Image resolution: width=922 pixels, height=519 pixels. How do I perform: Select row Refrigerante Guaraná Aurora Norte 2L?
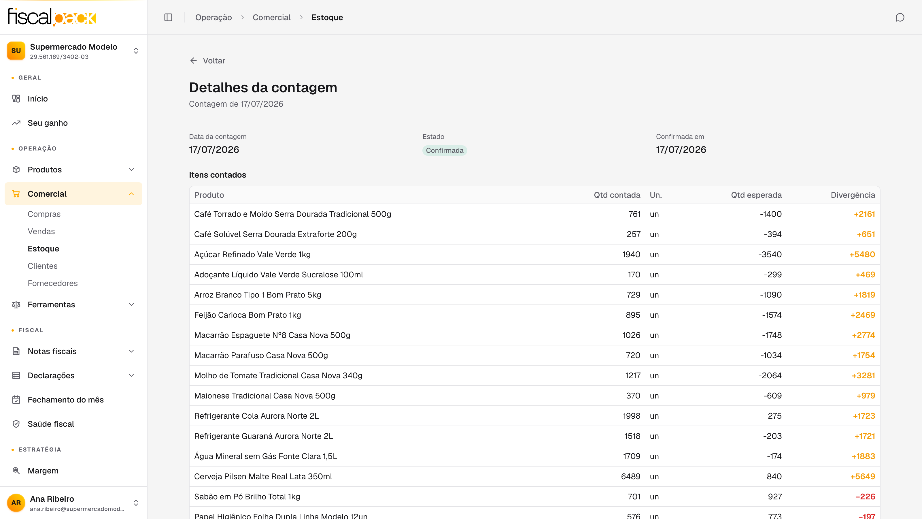tap(534, 436)
